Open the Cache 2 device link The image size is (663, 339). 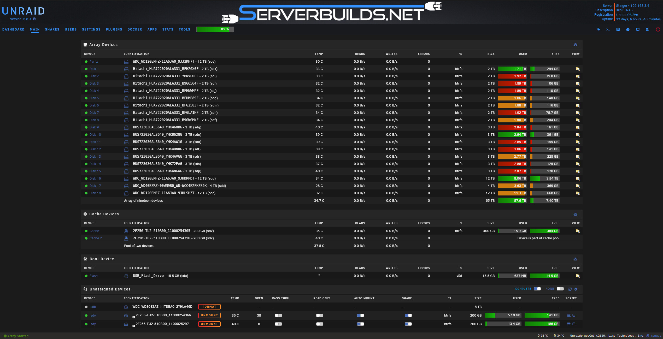tap(96, 239)
